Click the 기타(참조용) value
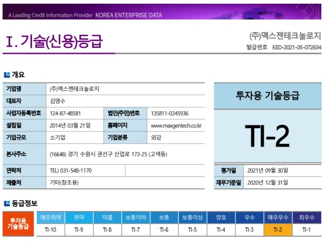This screenshot has height=241, width=325. click(x=64, y=183)
